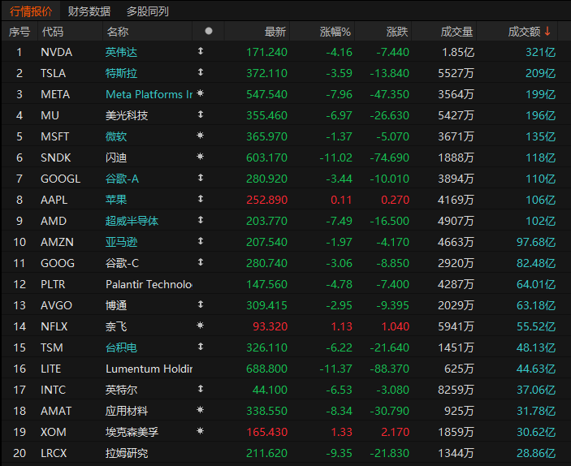Click the up-down marker icon for GOOG
Screen dimensions: 571x466
point(201,262)
